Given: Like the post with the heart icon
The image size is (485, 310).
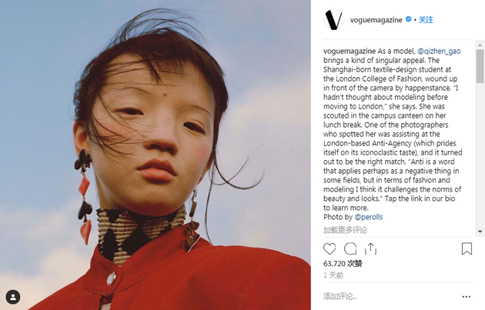Looking at the screenshot, I should click(x=329, y=248).
